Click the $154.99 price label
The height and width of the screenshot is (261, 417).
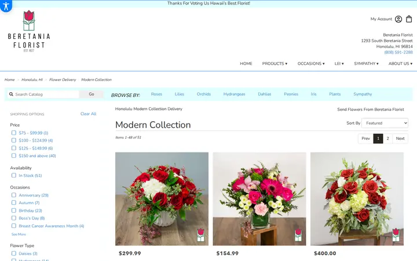228,253
